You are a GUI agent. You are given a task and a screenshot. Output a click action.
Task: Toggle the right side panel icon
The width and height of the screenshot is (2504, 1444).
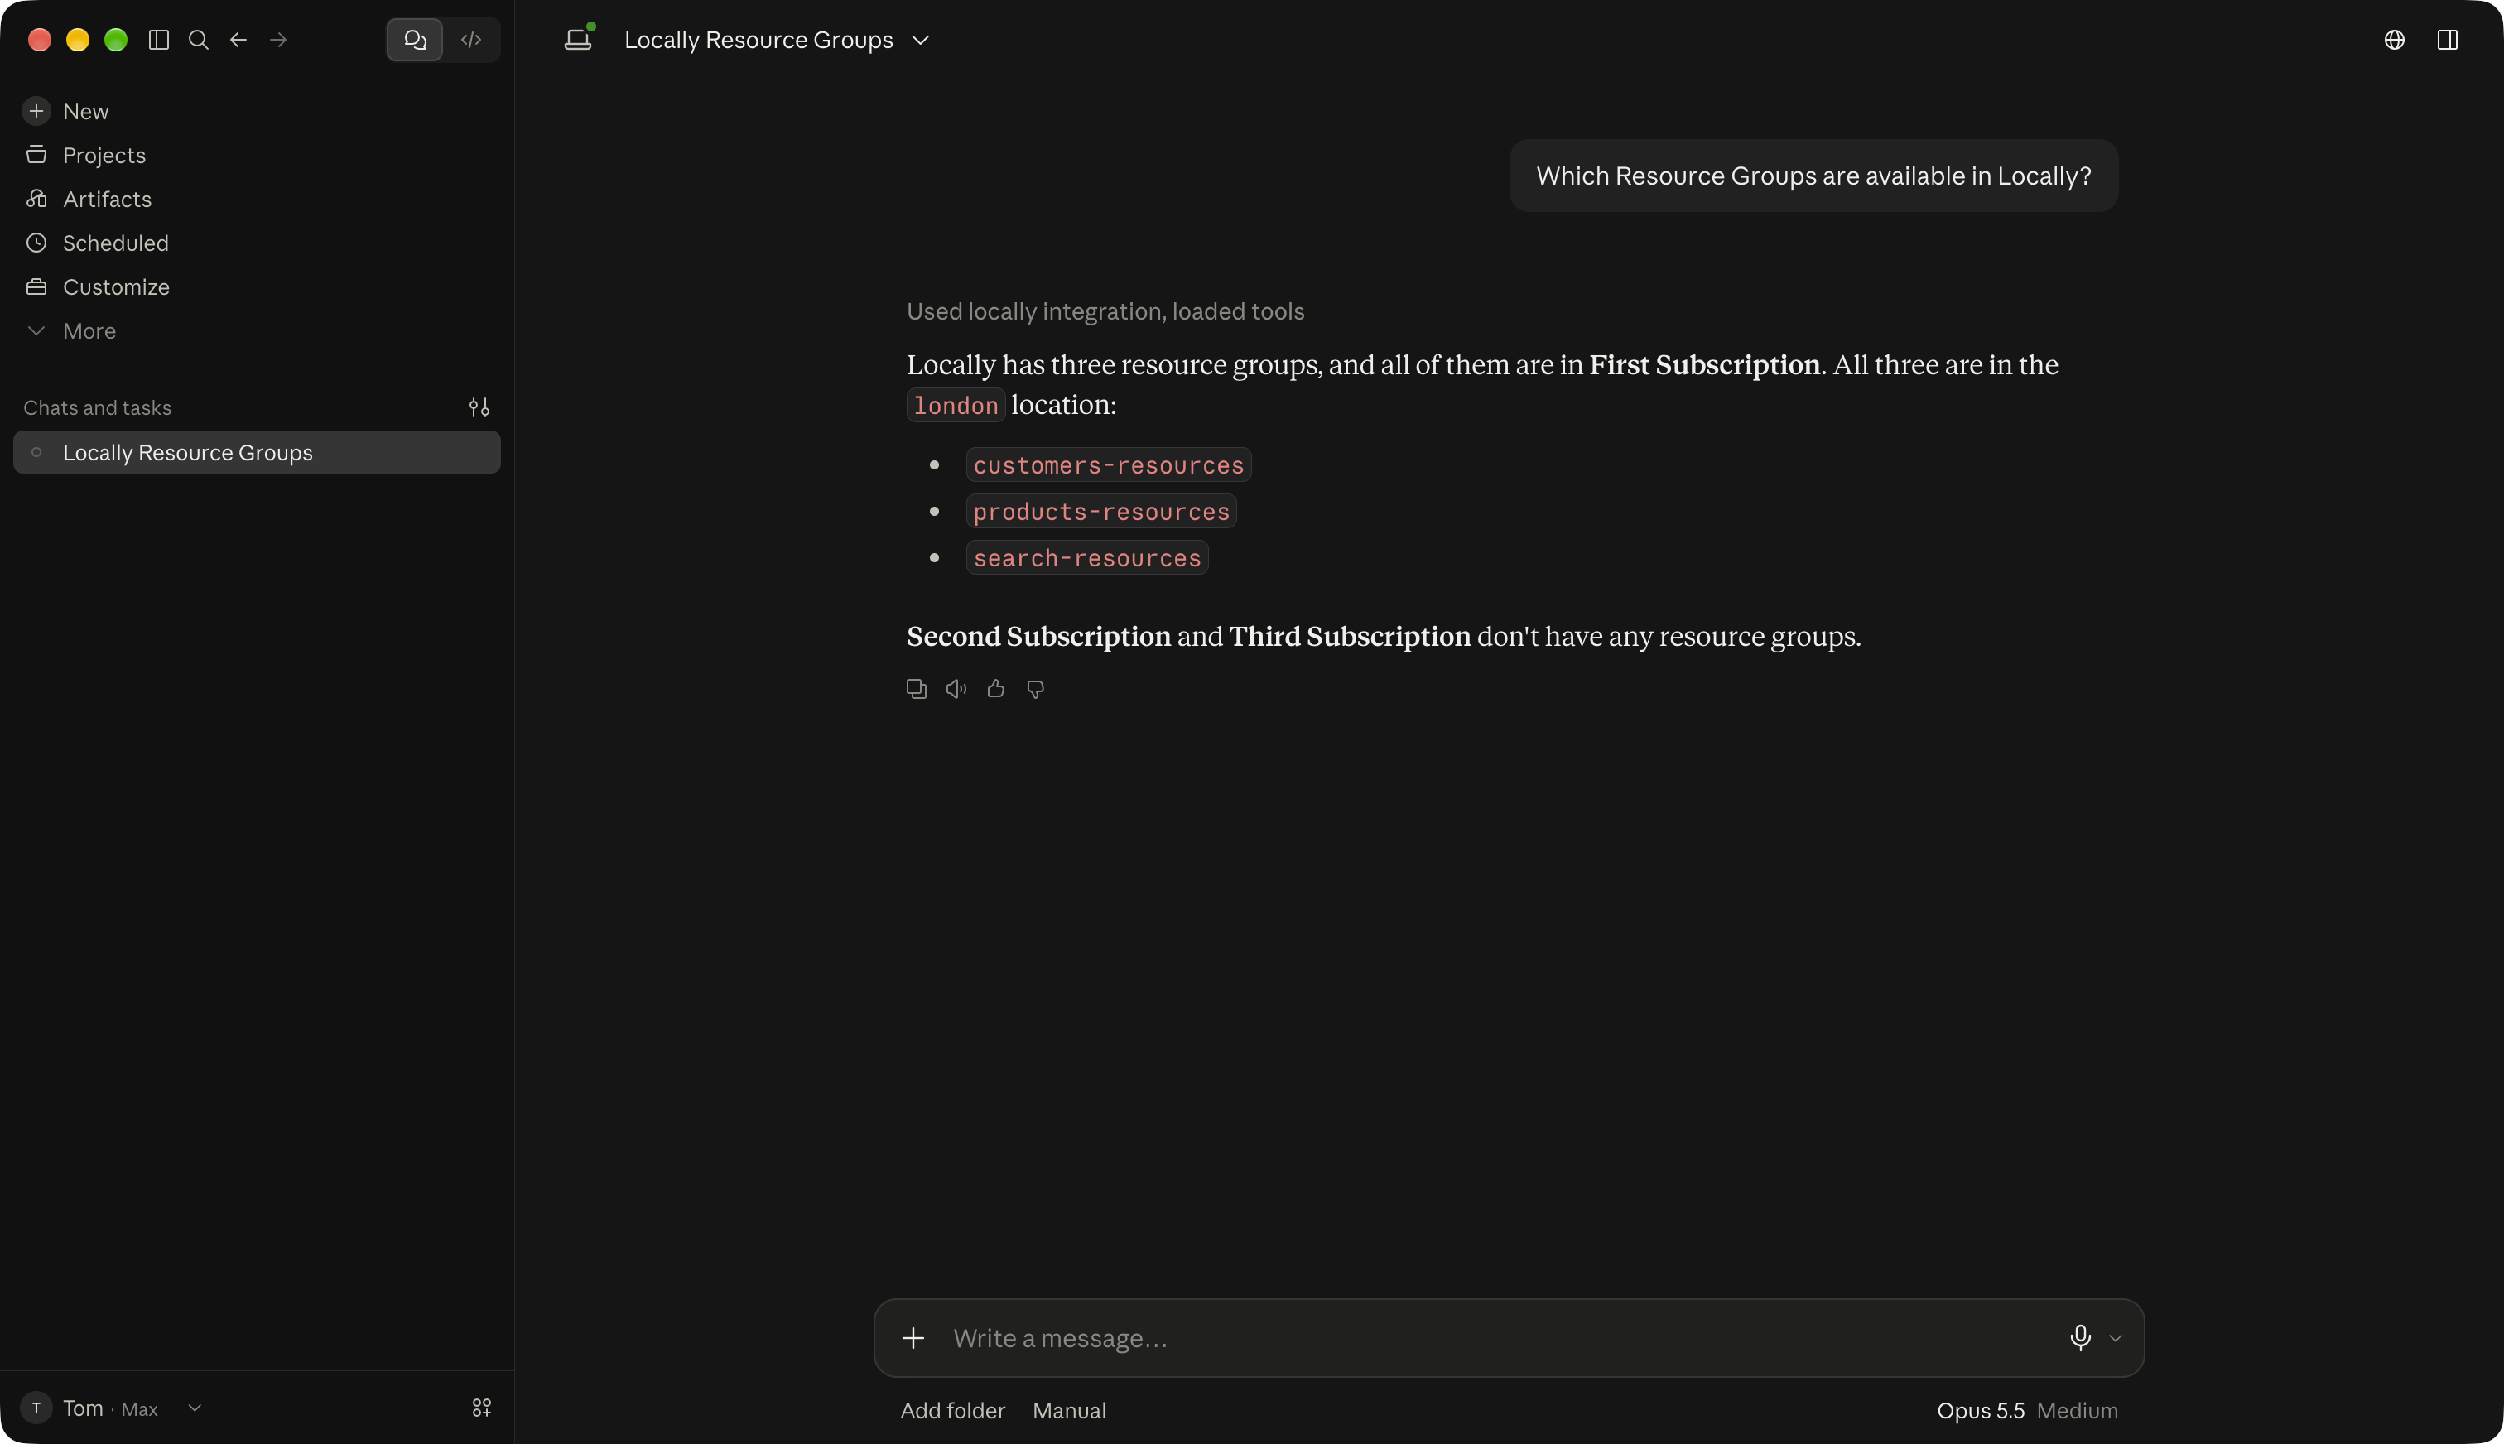coord(2448,40)
